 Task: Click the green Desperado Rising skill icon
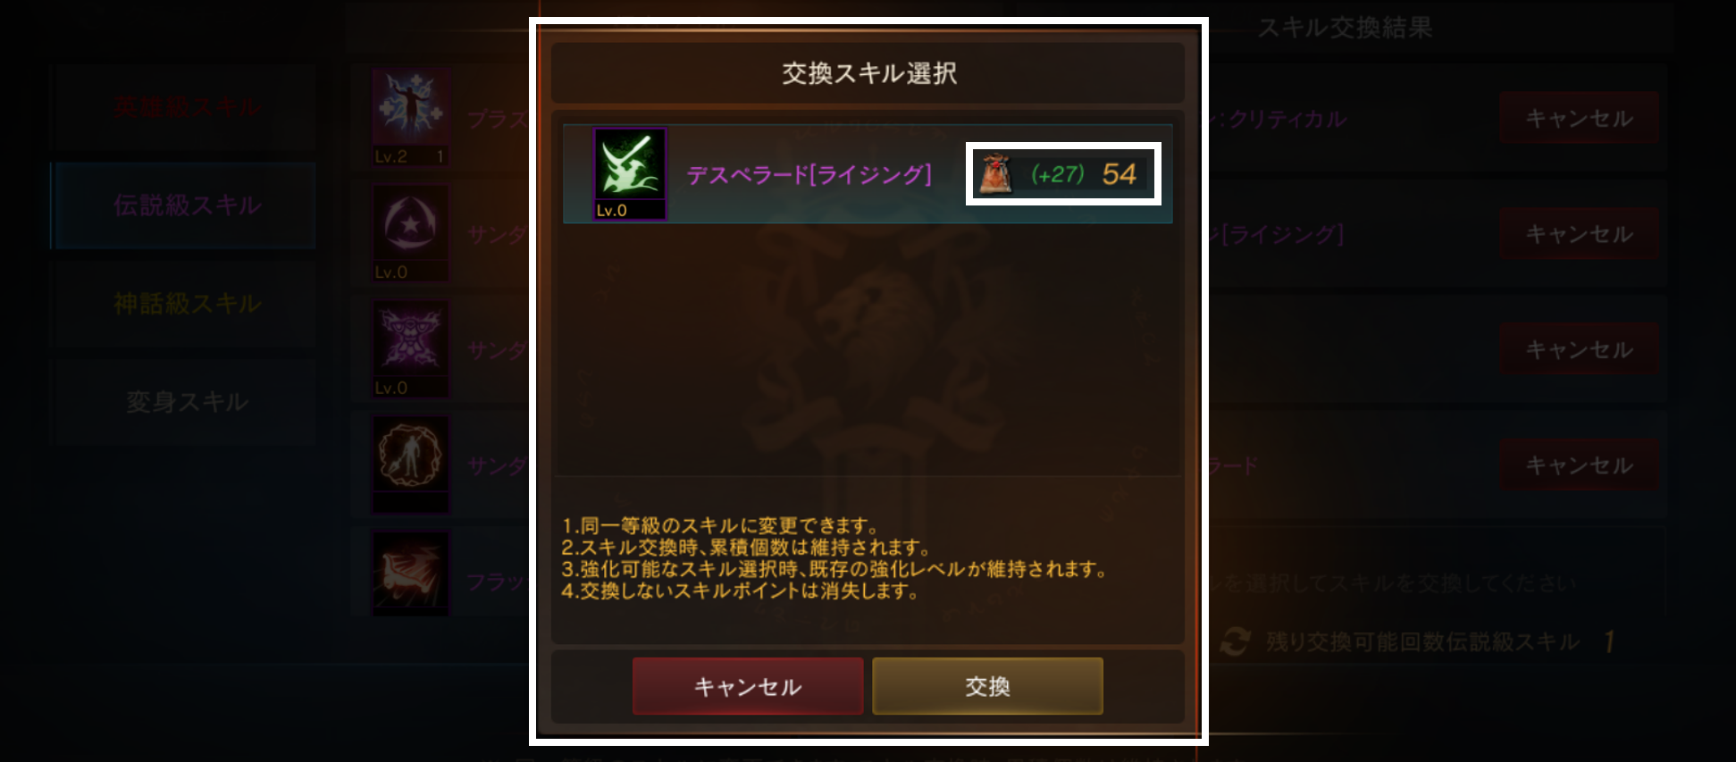point(630,174)
